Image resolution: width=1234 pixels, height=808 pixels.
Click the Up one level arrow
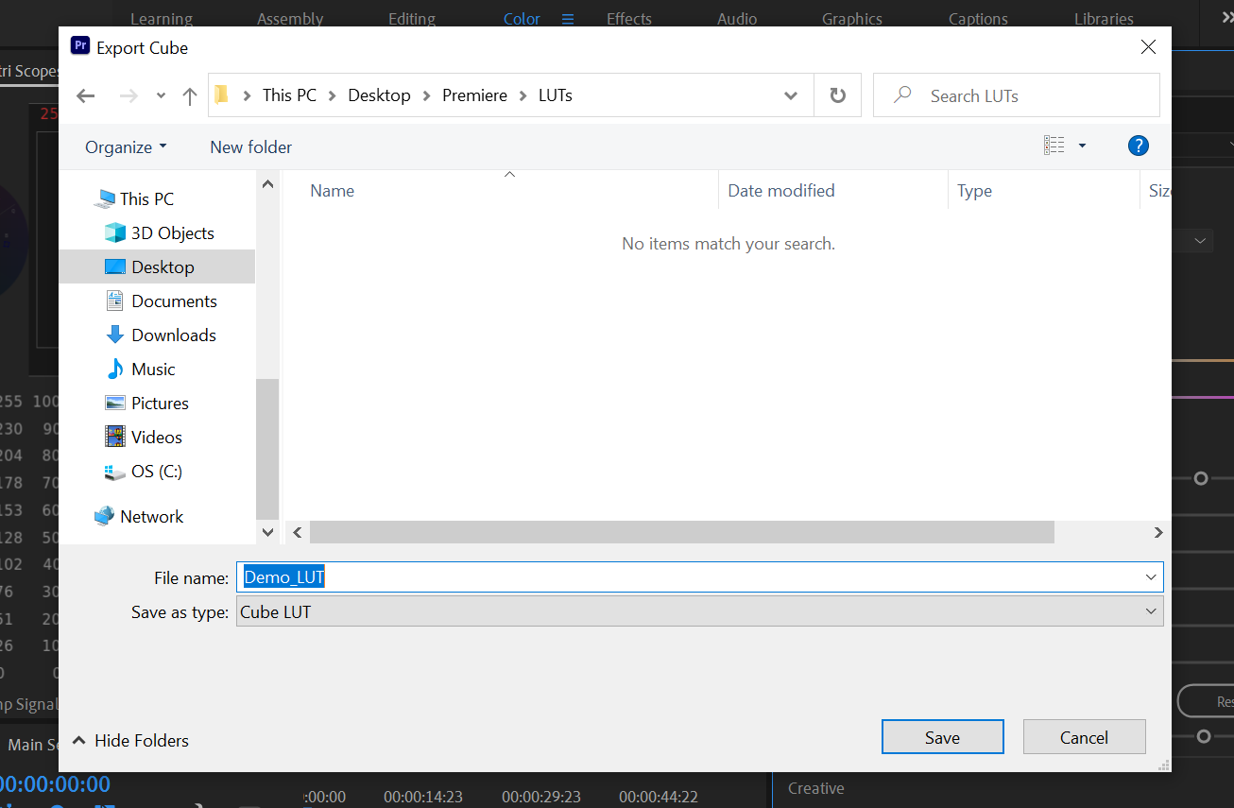tap(190, 95)
